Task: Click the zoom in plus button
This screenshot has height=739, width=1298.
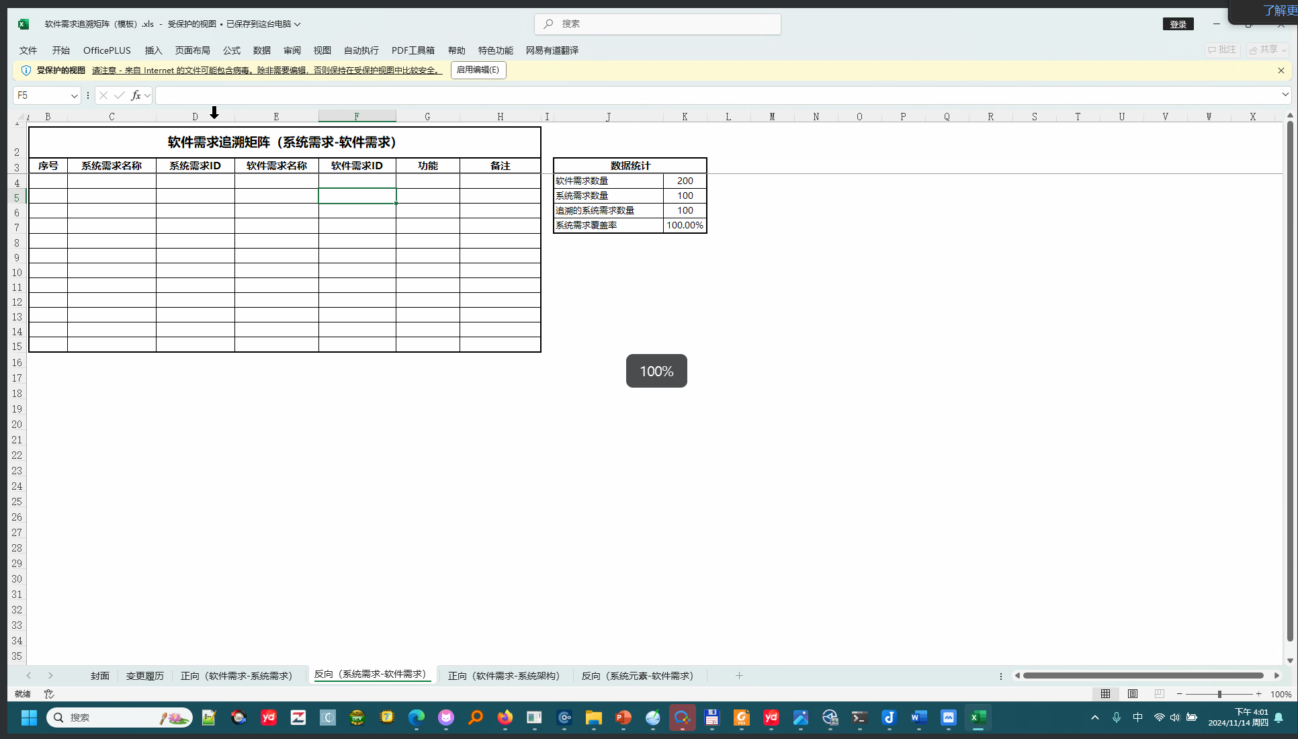Action: coord(1259,694)
